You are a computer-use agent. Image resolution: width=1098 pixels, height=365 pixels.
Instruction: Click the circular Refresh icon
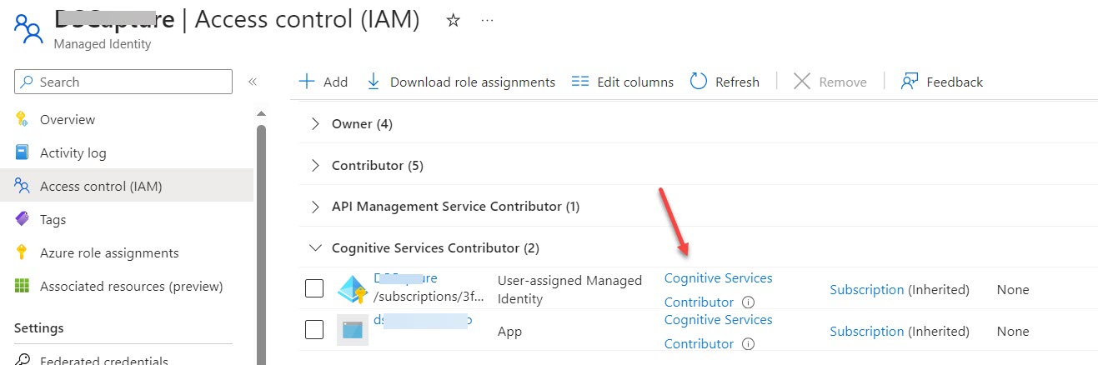(699, 82)
